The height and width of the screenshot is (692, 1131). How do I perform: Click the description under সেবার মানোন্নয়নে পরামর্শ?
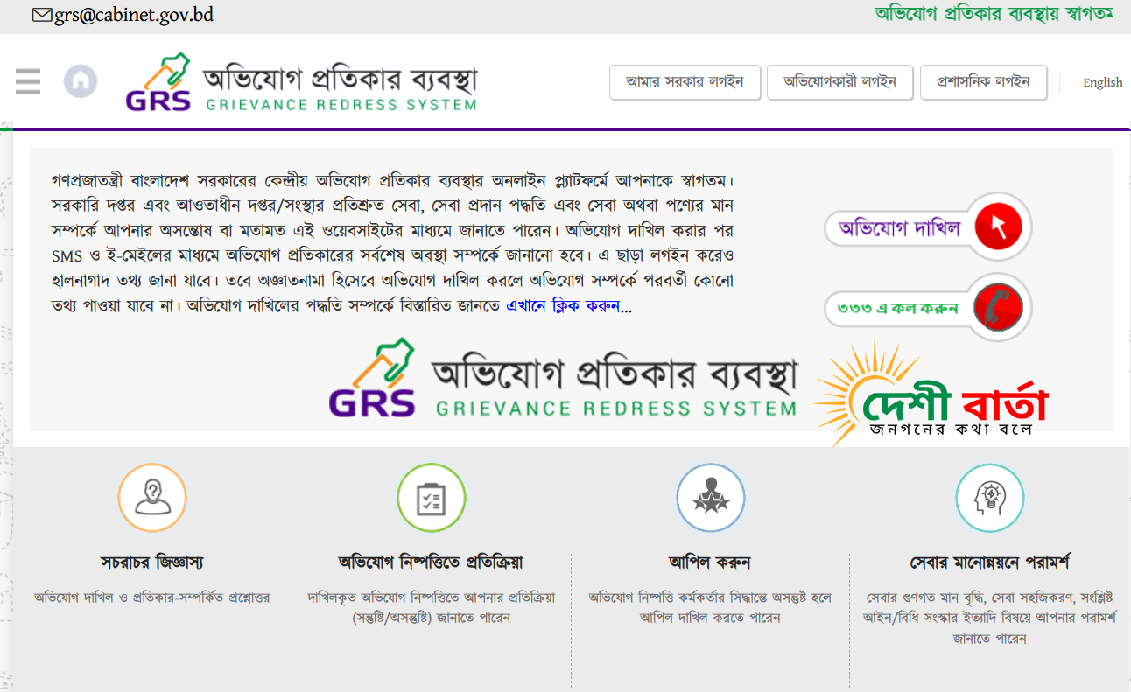click(989, 618)
